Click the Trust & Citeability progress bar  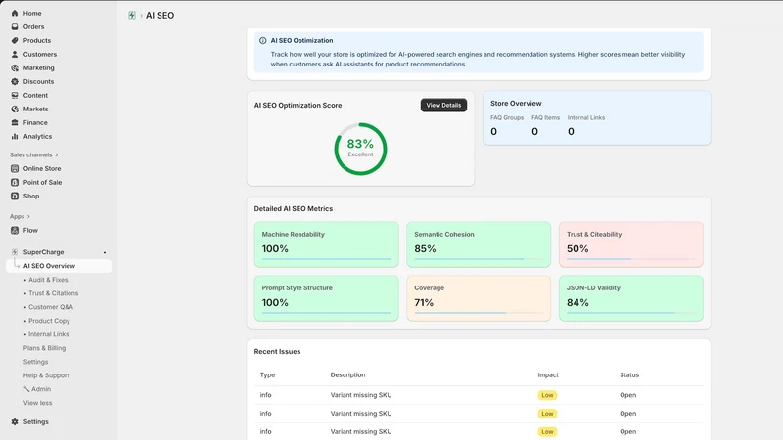630,259
